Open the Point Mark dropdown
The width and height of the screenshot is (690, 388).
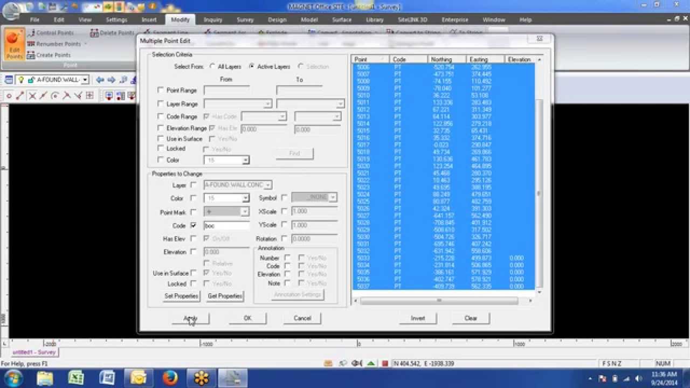pyautogui.click(x=245, y=212)
